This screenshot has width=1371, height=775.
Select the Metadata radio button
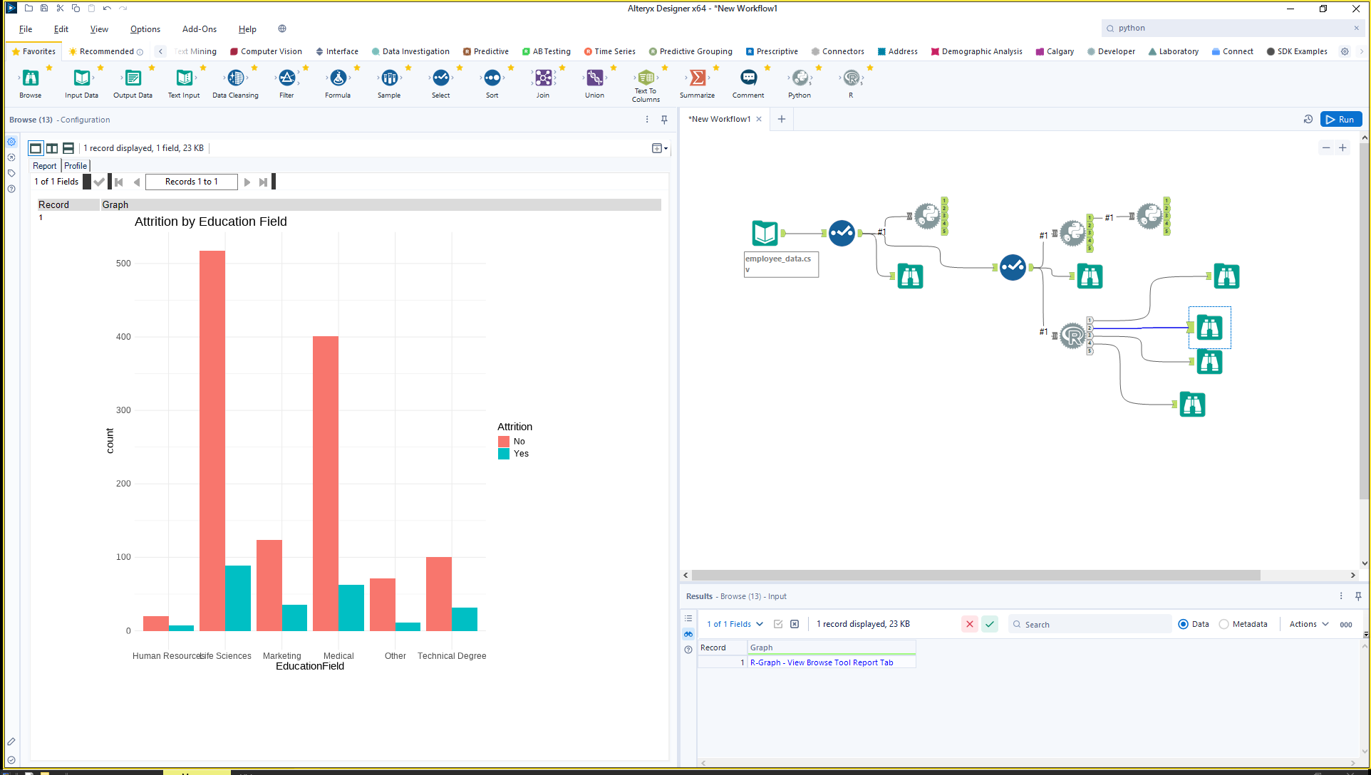1224,624
